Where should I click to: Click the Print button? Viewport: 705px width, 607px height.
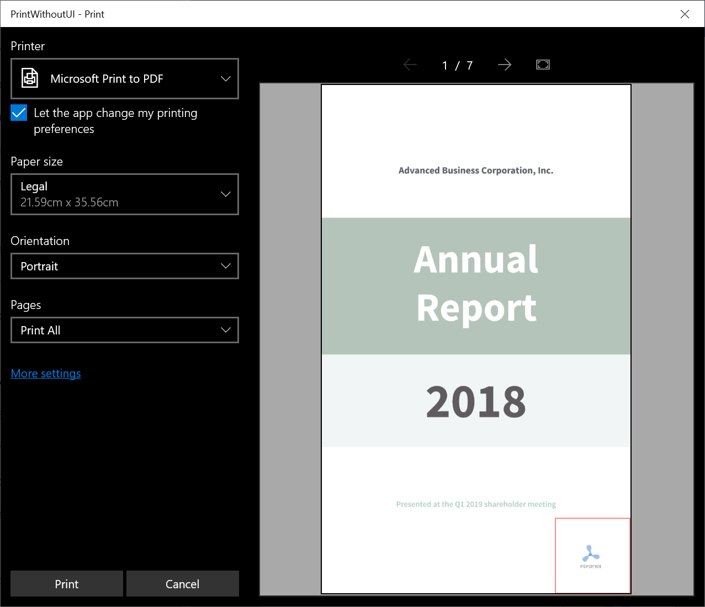coord(66,583)
